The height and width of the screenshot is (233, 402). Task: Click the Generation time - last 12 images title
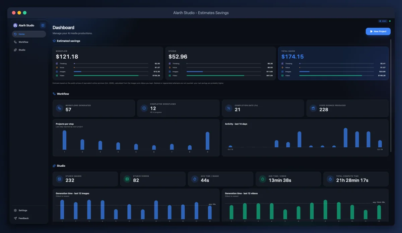coord(72,193)
